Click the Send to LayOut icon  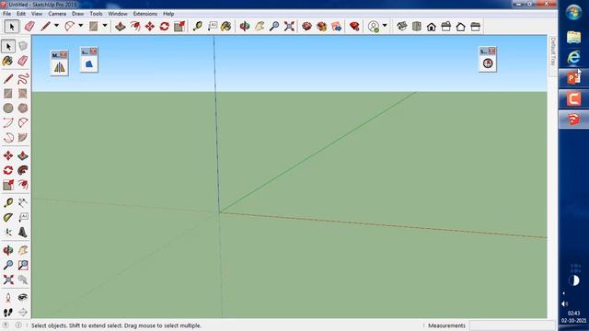(337, 27)
